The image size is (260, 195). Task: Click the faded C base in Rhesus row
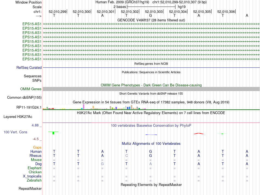click(126, 156)
